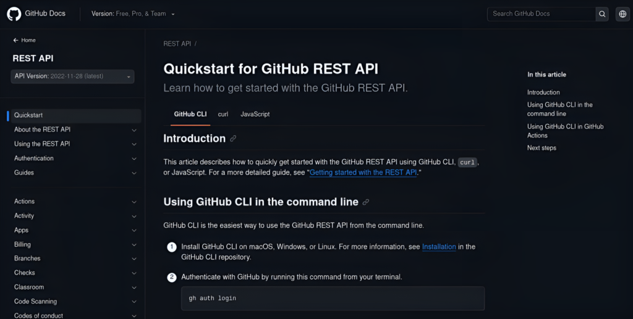Viewport: 633px width, 319px height.
Task: Switch to the curl tab
Action: 223,114
